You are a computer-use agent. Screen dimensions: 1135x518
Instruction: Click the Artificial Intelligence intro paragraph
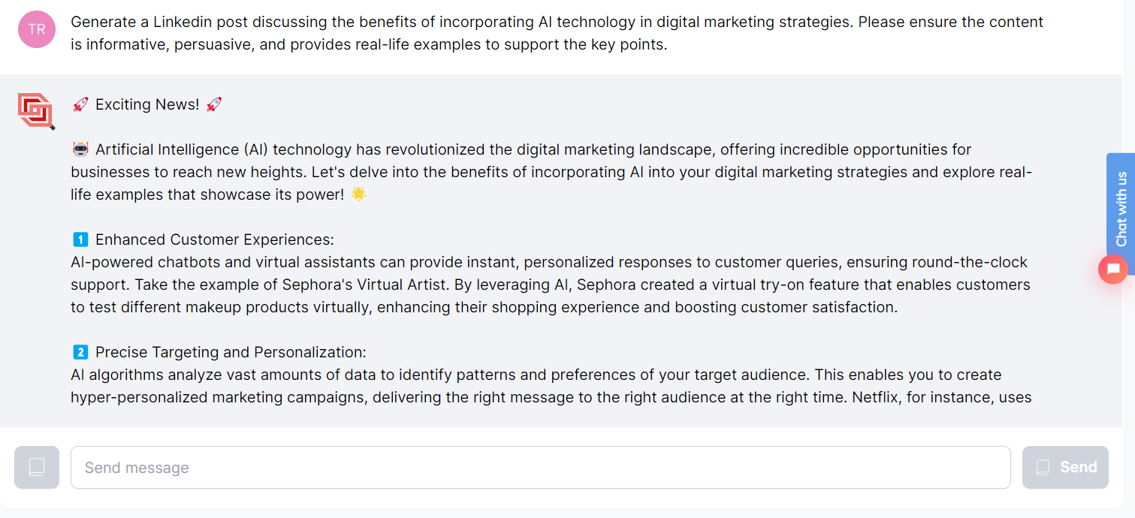click(551, 172)
